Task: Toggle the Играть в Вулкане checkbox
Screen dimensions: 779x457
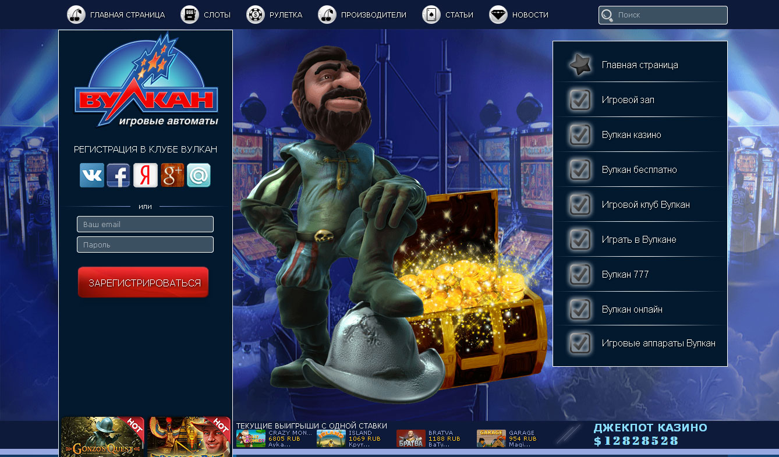Action: click(580, 239)
